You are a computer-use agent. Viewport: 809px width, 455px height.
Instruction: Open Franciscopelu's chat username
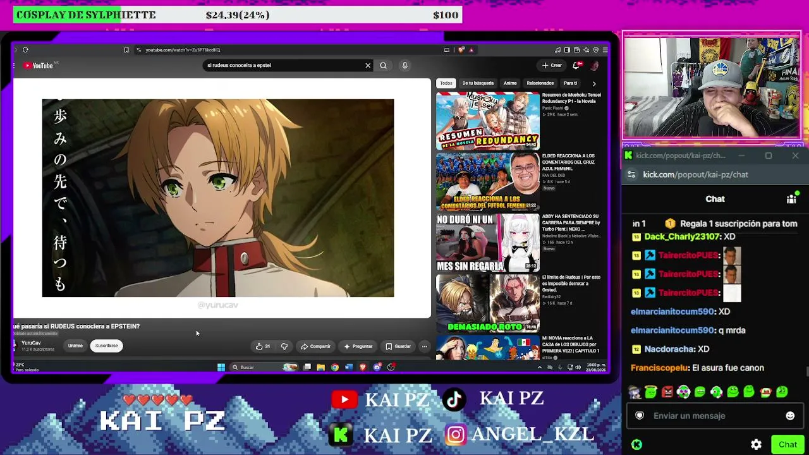coord(659,368)
